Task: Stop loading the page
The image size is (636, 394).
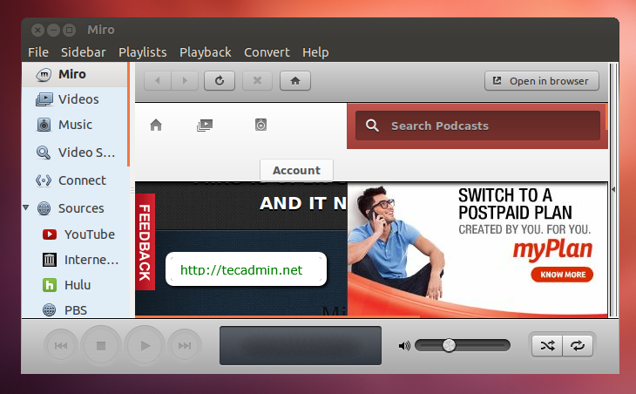Action: 257,81
